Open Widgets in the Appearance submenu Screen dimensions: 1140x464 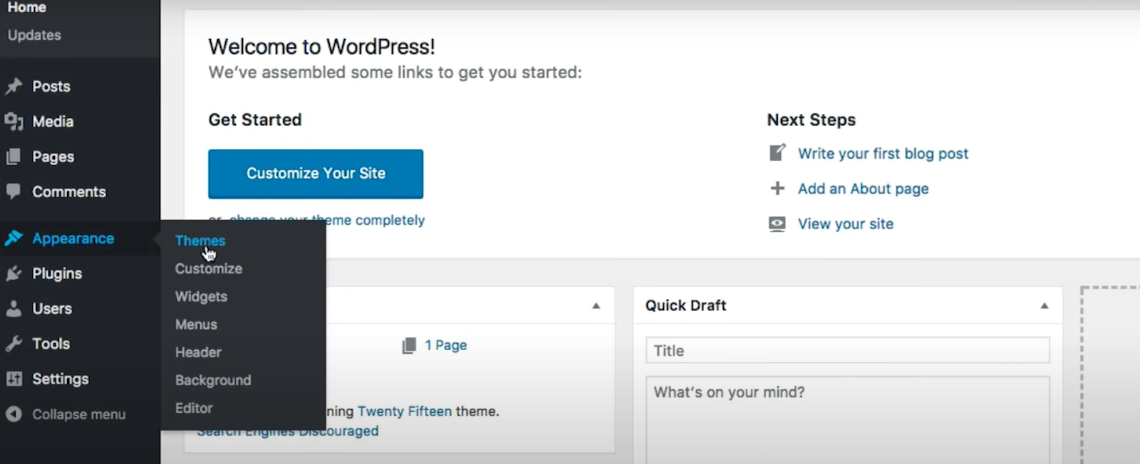coord(201,296)
